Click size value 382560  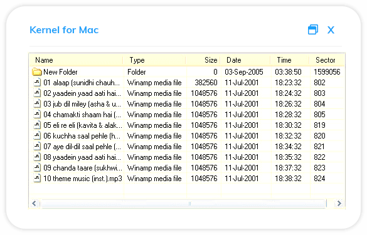point(206,83)
